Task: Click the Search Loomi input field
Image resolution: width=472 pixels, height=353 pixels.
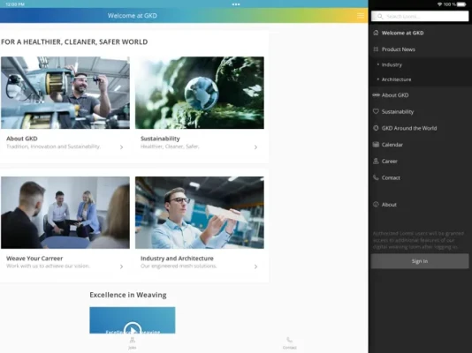Action: (420, 16)
